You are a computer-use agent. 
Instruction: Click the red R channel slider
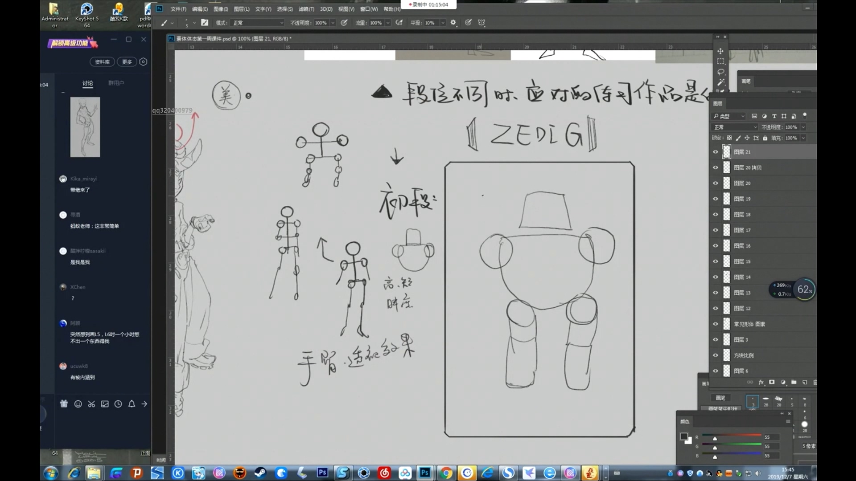(x=715, y=438)
